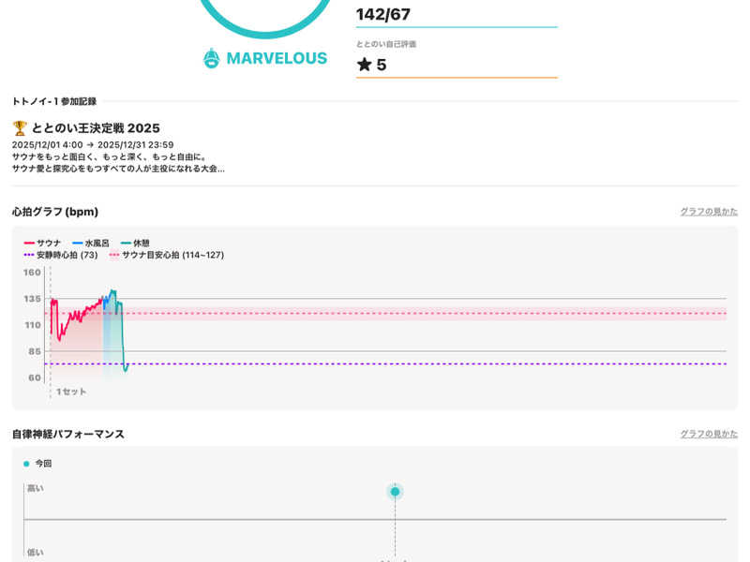The image size is (750, 562).
Task: Click the purple resting heart rate line
Action: 422,363
